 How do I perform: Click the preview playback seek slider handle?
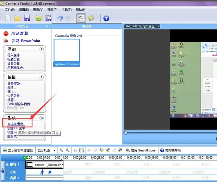tap(126, 132)
